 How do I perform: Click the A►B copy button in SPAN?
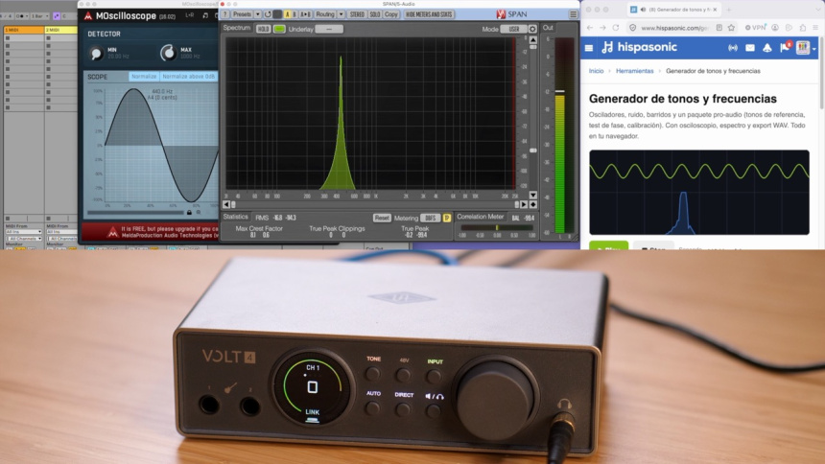click(305, 14)
